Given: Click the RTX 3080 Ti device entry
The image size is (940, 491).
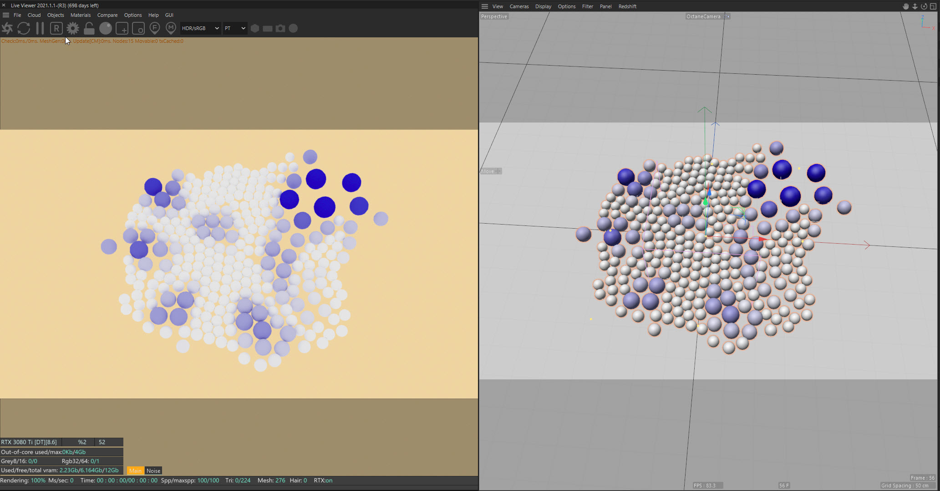Looking at the screenshot, I should 29,442.
